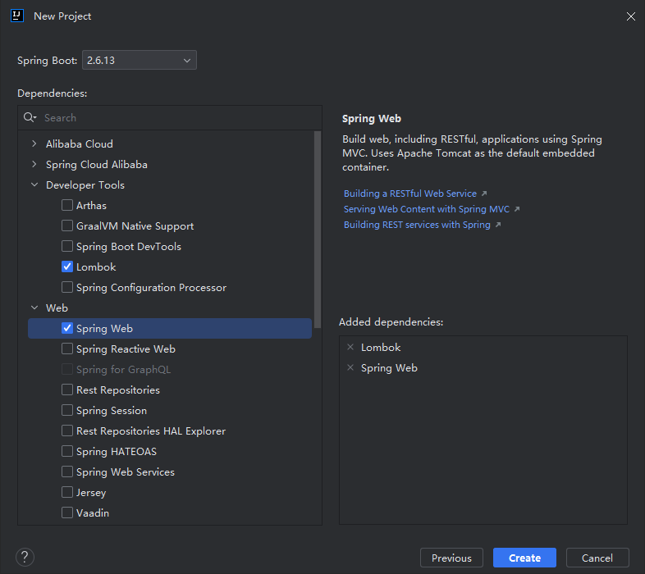Select Spring Web in Added dependencies
The image size is (645, 574).
tap(389, 368)
